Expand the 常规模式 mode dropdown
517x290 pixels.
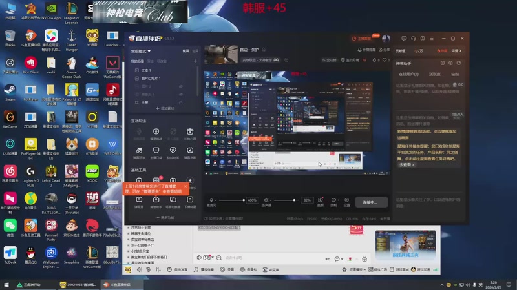click(141, 52)
